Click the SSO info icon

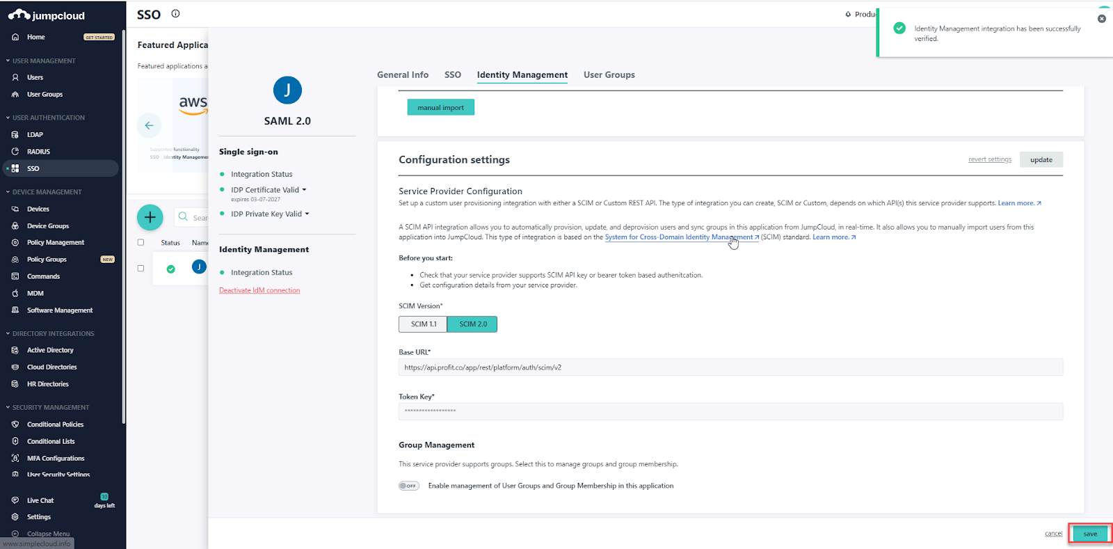pos(175,14)
